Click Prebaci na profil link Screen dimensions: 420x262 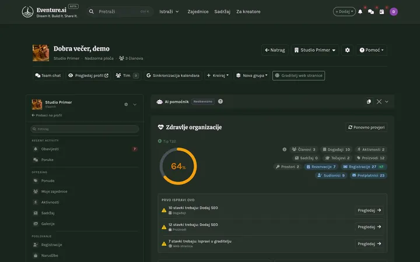[x=47, y=115]
